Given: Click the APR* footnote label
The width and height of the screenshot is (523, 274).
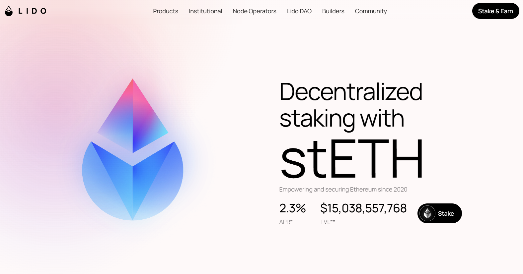Looking at the screenshot, I should pos(286,222).
